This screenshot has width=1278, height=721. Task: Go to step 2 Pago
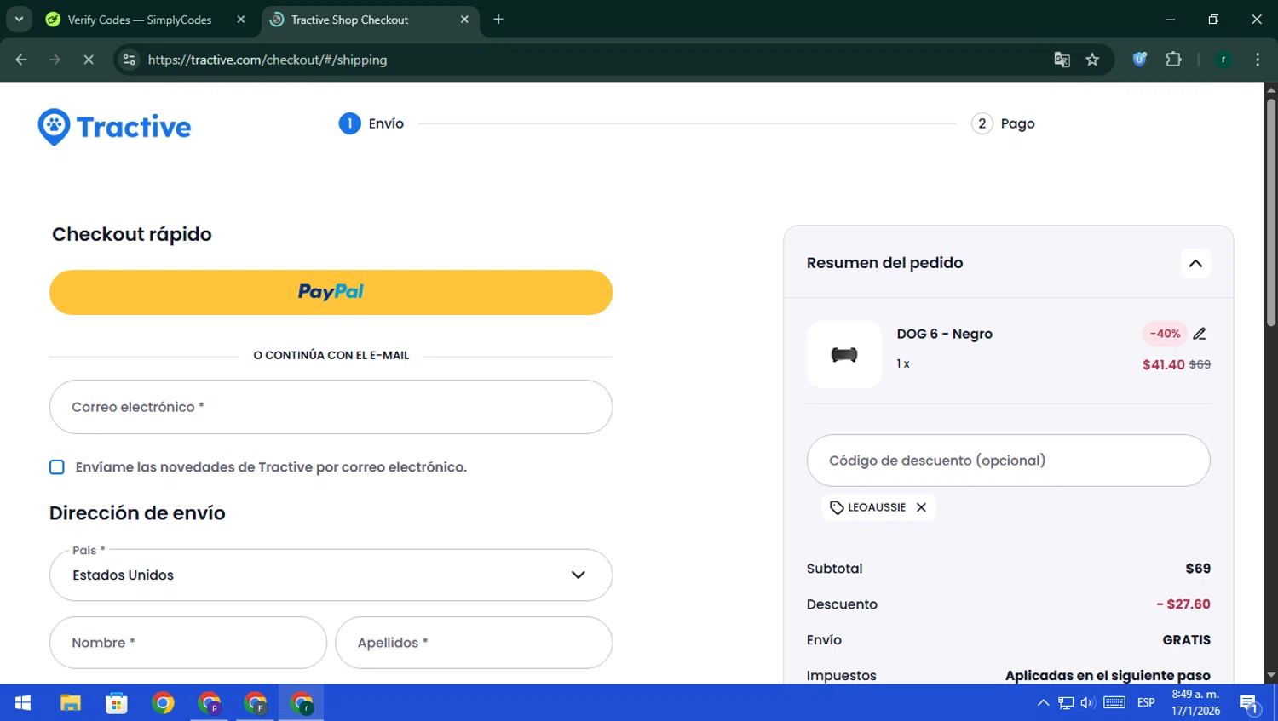pos(1003,123)
